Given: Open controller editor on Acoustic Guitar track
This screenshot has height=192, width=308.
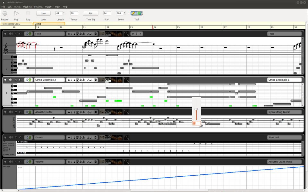Looking at the screenshot, I should (x=126, y=112).
